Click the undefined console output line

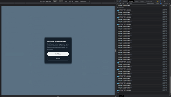[x=121, y=8]
